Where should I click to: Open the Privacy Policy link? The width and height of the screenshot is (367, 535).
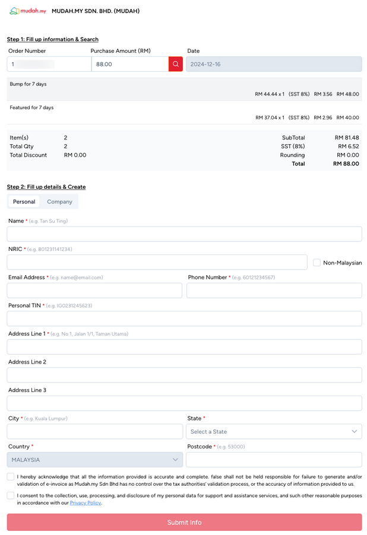pyautogui.click(x=85, y=503)
